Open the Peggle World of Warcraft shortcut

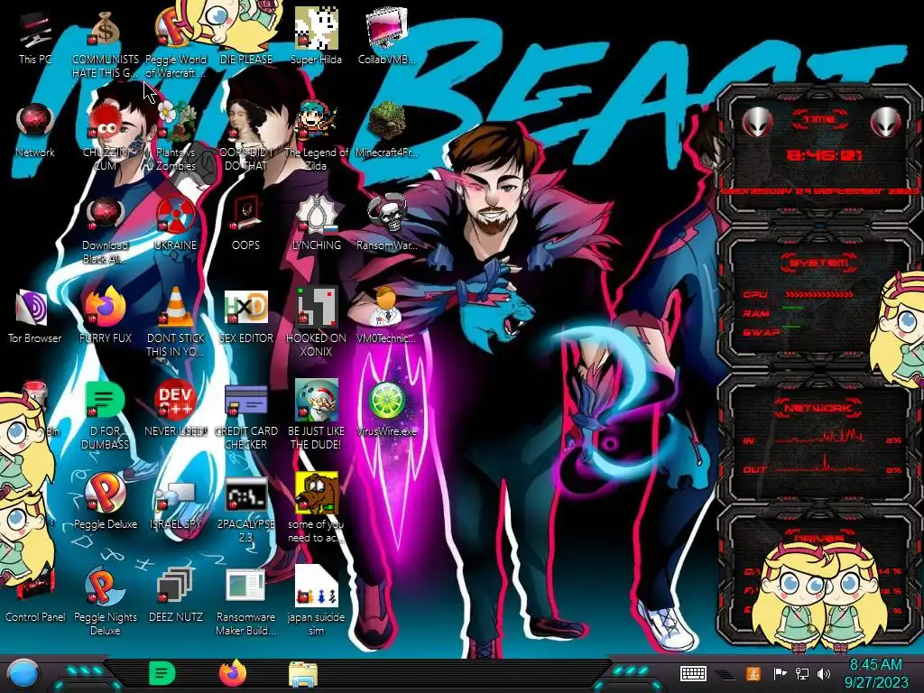pos(176,43)
